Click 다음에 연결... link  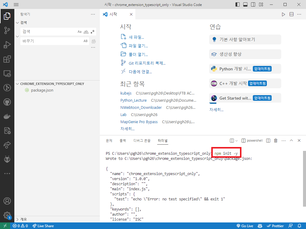click(140, 72)
